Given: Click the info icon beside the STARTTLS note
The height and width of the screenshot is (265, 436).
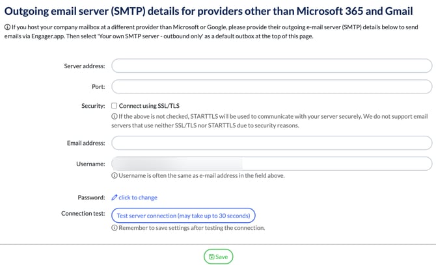Looking at the screenshot, I should point(115,116).
